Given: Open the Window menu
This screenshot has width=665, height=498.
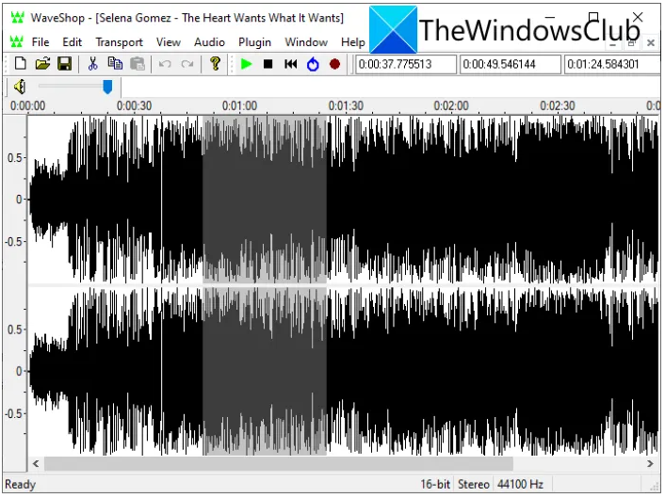Looking at the screenshot, I should pyautogui.click(x=306, y=42).
